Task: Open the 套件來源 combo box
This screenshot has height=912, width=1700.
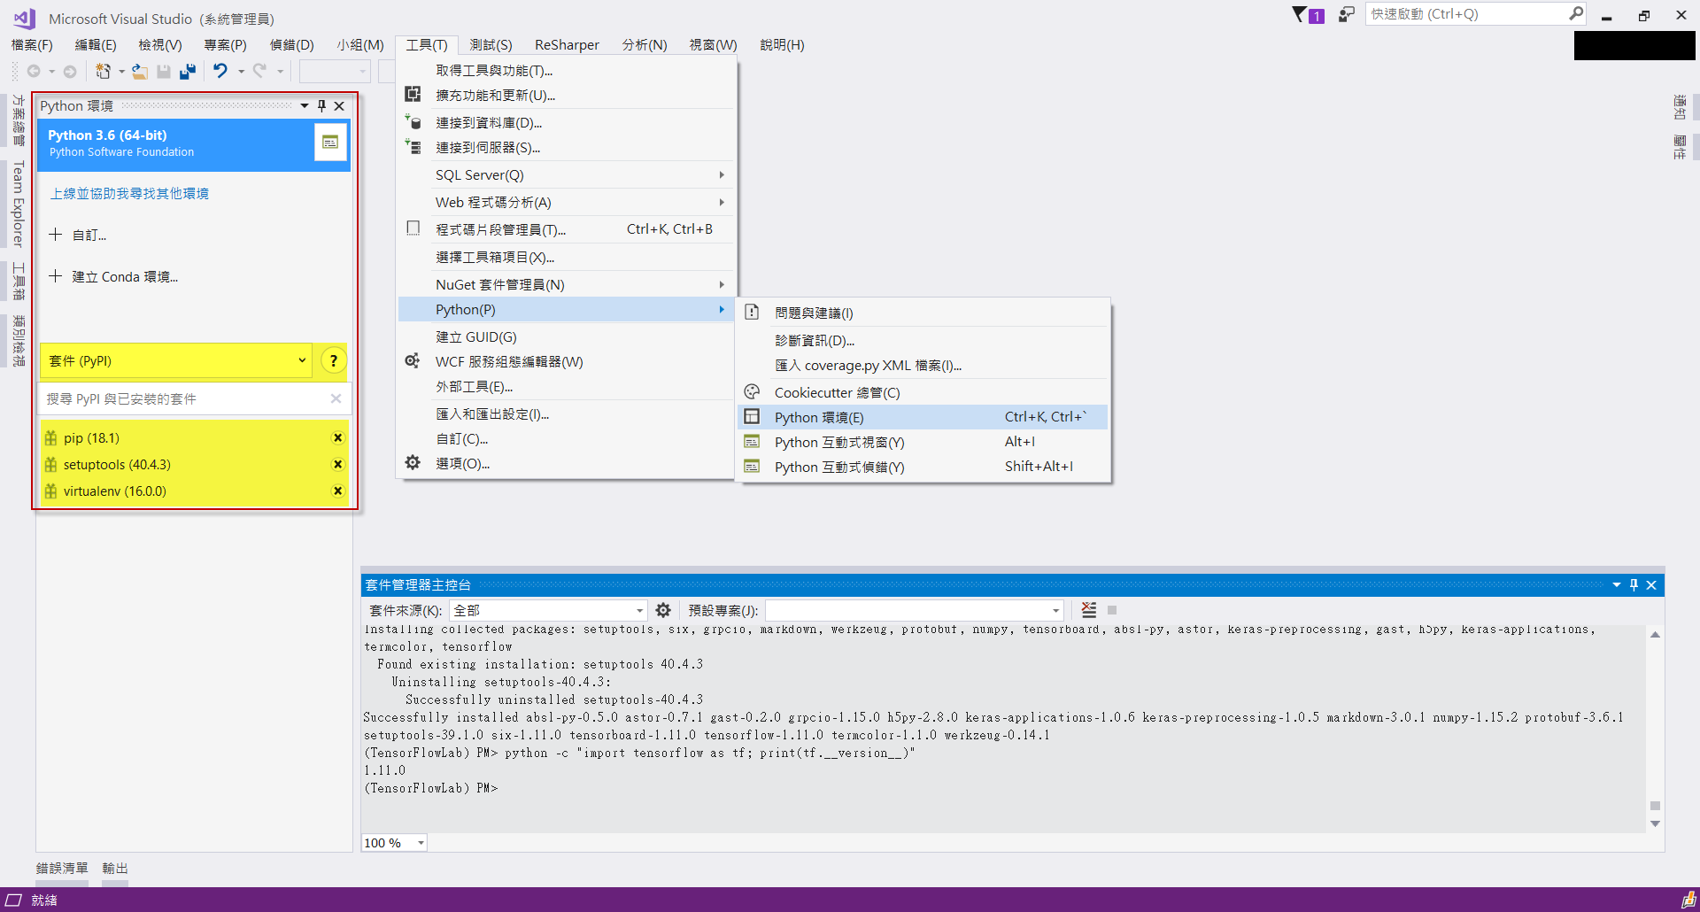Action: 549,610
